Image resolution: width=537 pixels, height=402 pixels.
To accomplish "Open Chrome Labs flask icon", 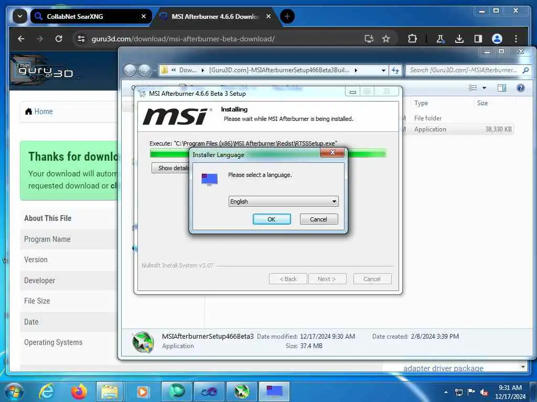I will click(441, 39).
